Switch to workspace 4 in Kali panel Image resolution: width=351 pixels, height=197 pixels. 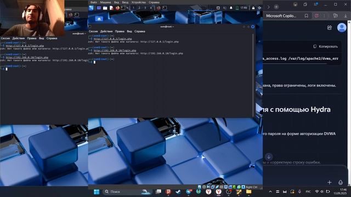[x=151, y=8]
